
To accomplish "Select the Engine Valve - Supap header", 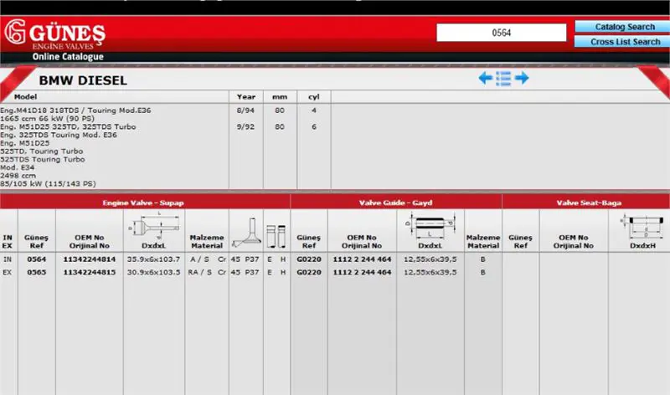I will pos(143,203).
